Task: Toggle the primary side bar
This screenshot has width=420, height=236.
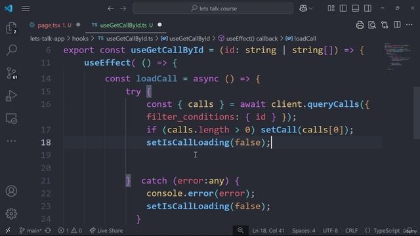Action: [x=343, y=9]
